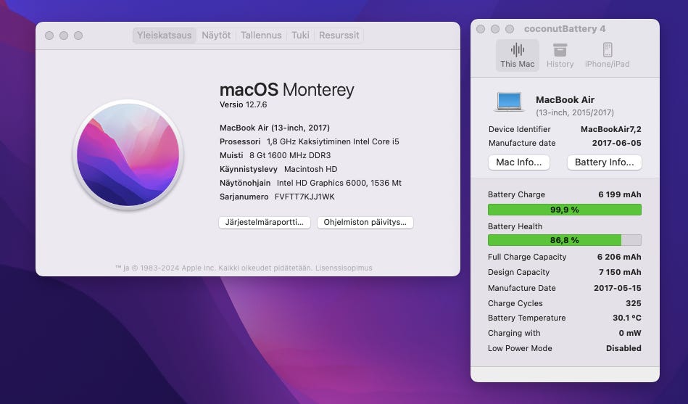Click the serial number FVFTT7KJJ1WK
Viewport: 688px width, 404px height.
tap(304, 197)
